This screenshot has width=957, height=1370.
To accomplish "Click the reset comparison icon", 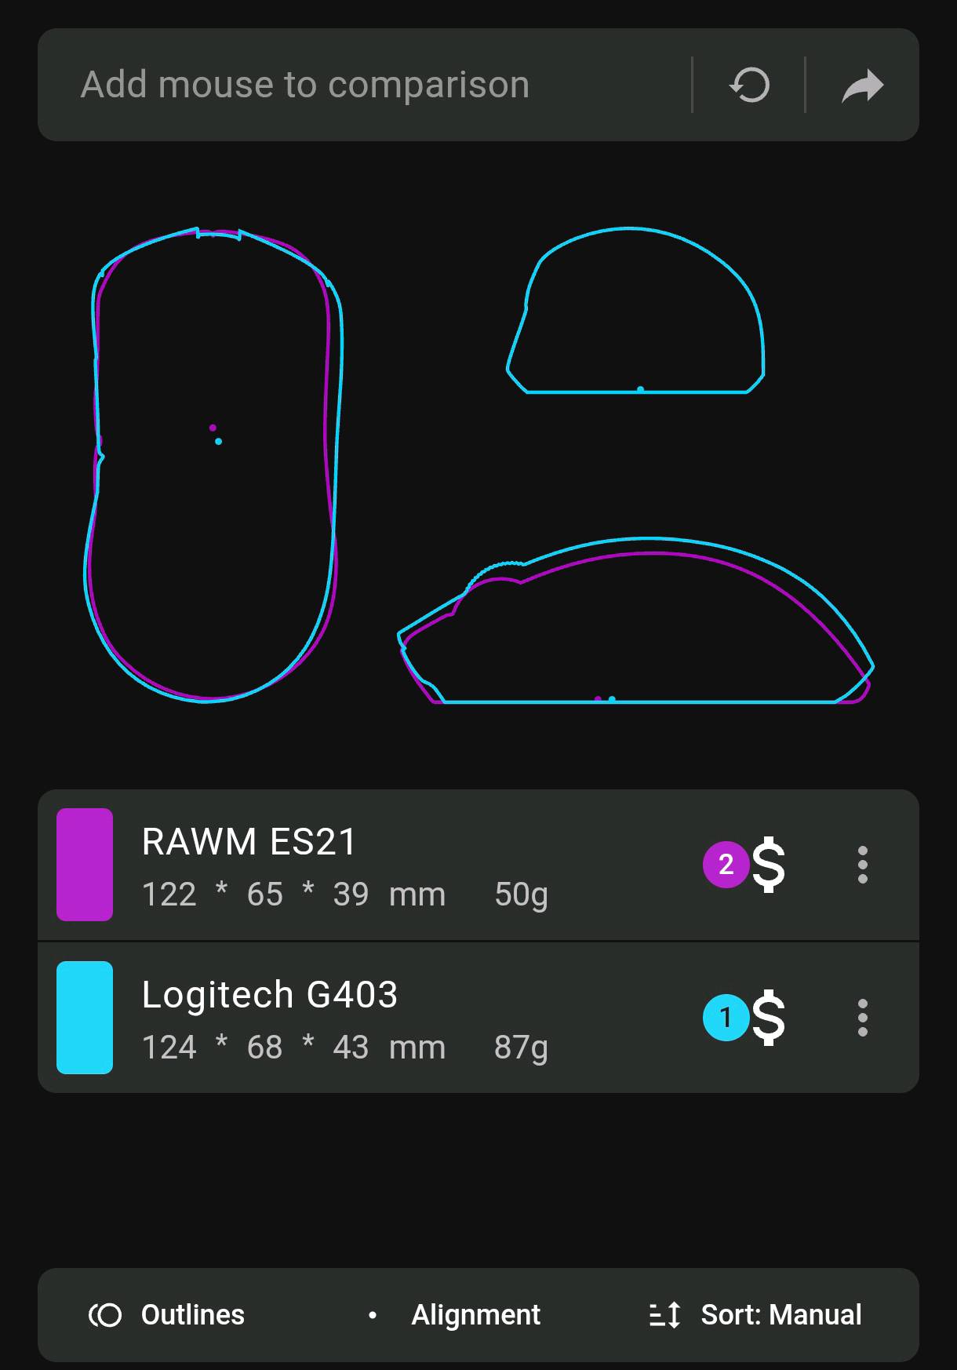I will [x=749, y=85].
